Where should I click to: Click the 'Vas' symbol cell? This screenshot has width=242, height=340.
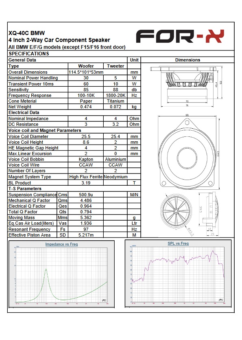pos(63,223)
